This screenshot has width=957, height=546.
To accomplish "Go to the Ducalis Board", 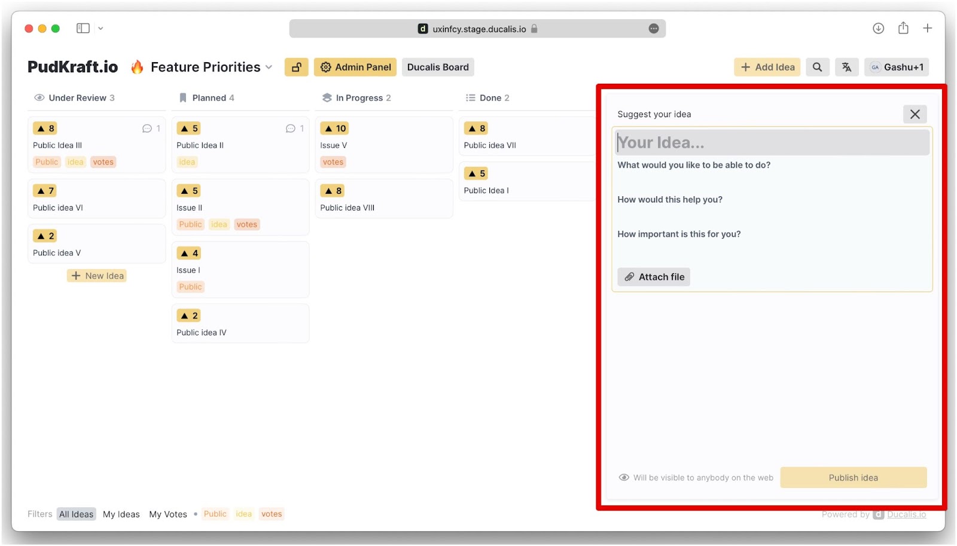I will pos(438,67).
